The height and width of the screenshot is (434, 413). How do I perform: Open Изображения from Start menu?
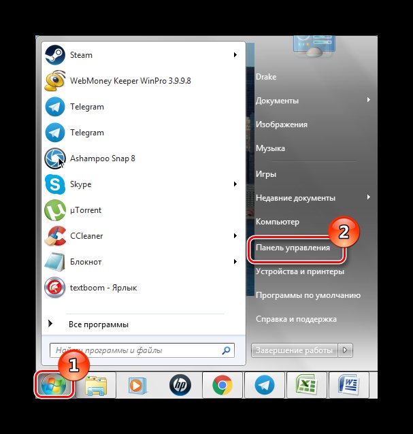click(x=282, y=124)
